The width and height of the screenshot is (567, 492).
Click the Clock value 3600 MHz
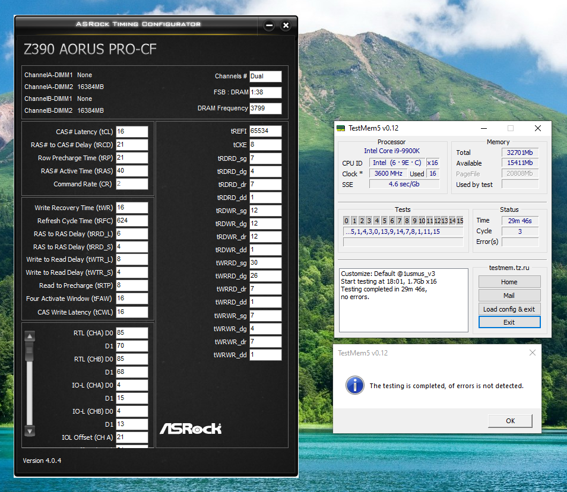388,173
